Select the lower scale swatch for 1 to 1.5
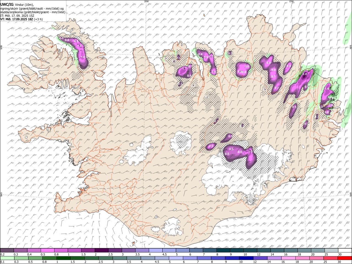This screenshot has width=352, height=264. point(63,258)
